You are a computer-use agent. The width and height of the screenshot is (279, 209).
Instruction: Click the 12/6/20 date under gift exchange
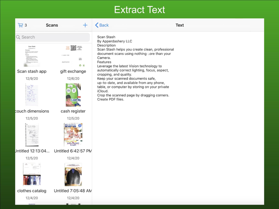point(73,78)
